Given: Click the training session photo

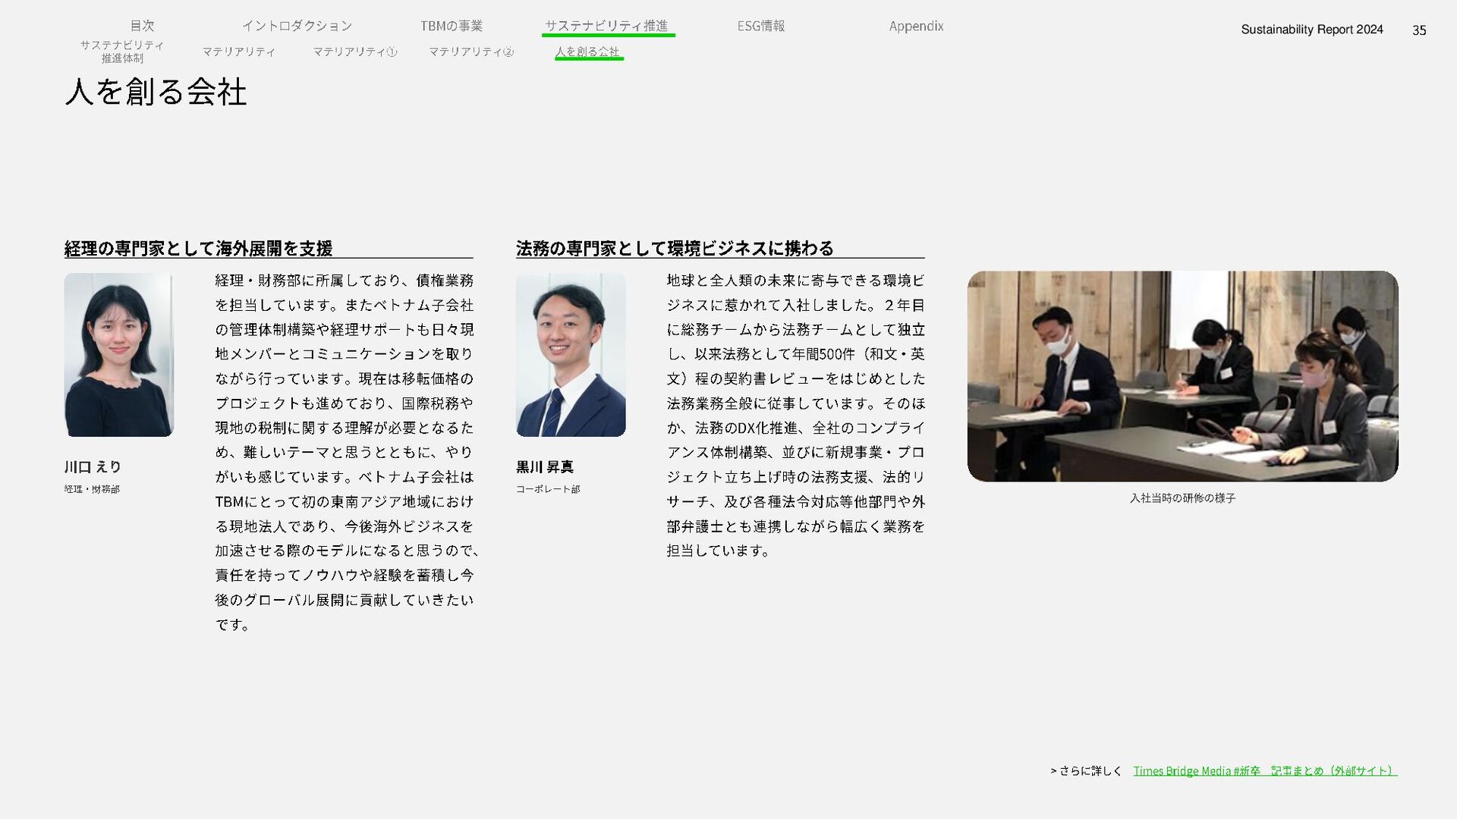Looking at the screenshot, I should (x=1182, y=375).
